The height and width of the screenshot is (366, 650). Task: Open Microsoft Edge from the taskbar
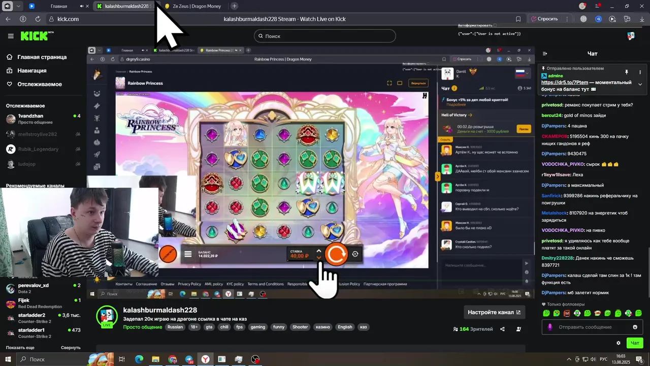coord(139,359)
